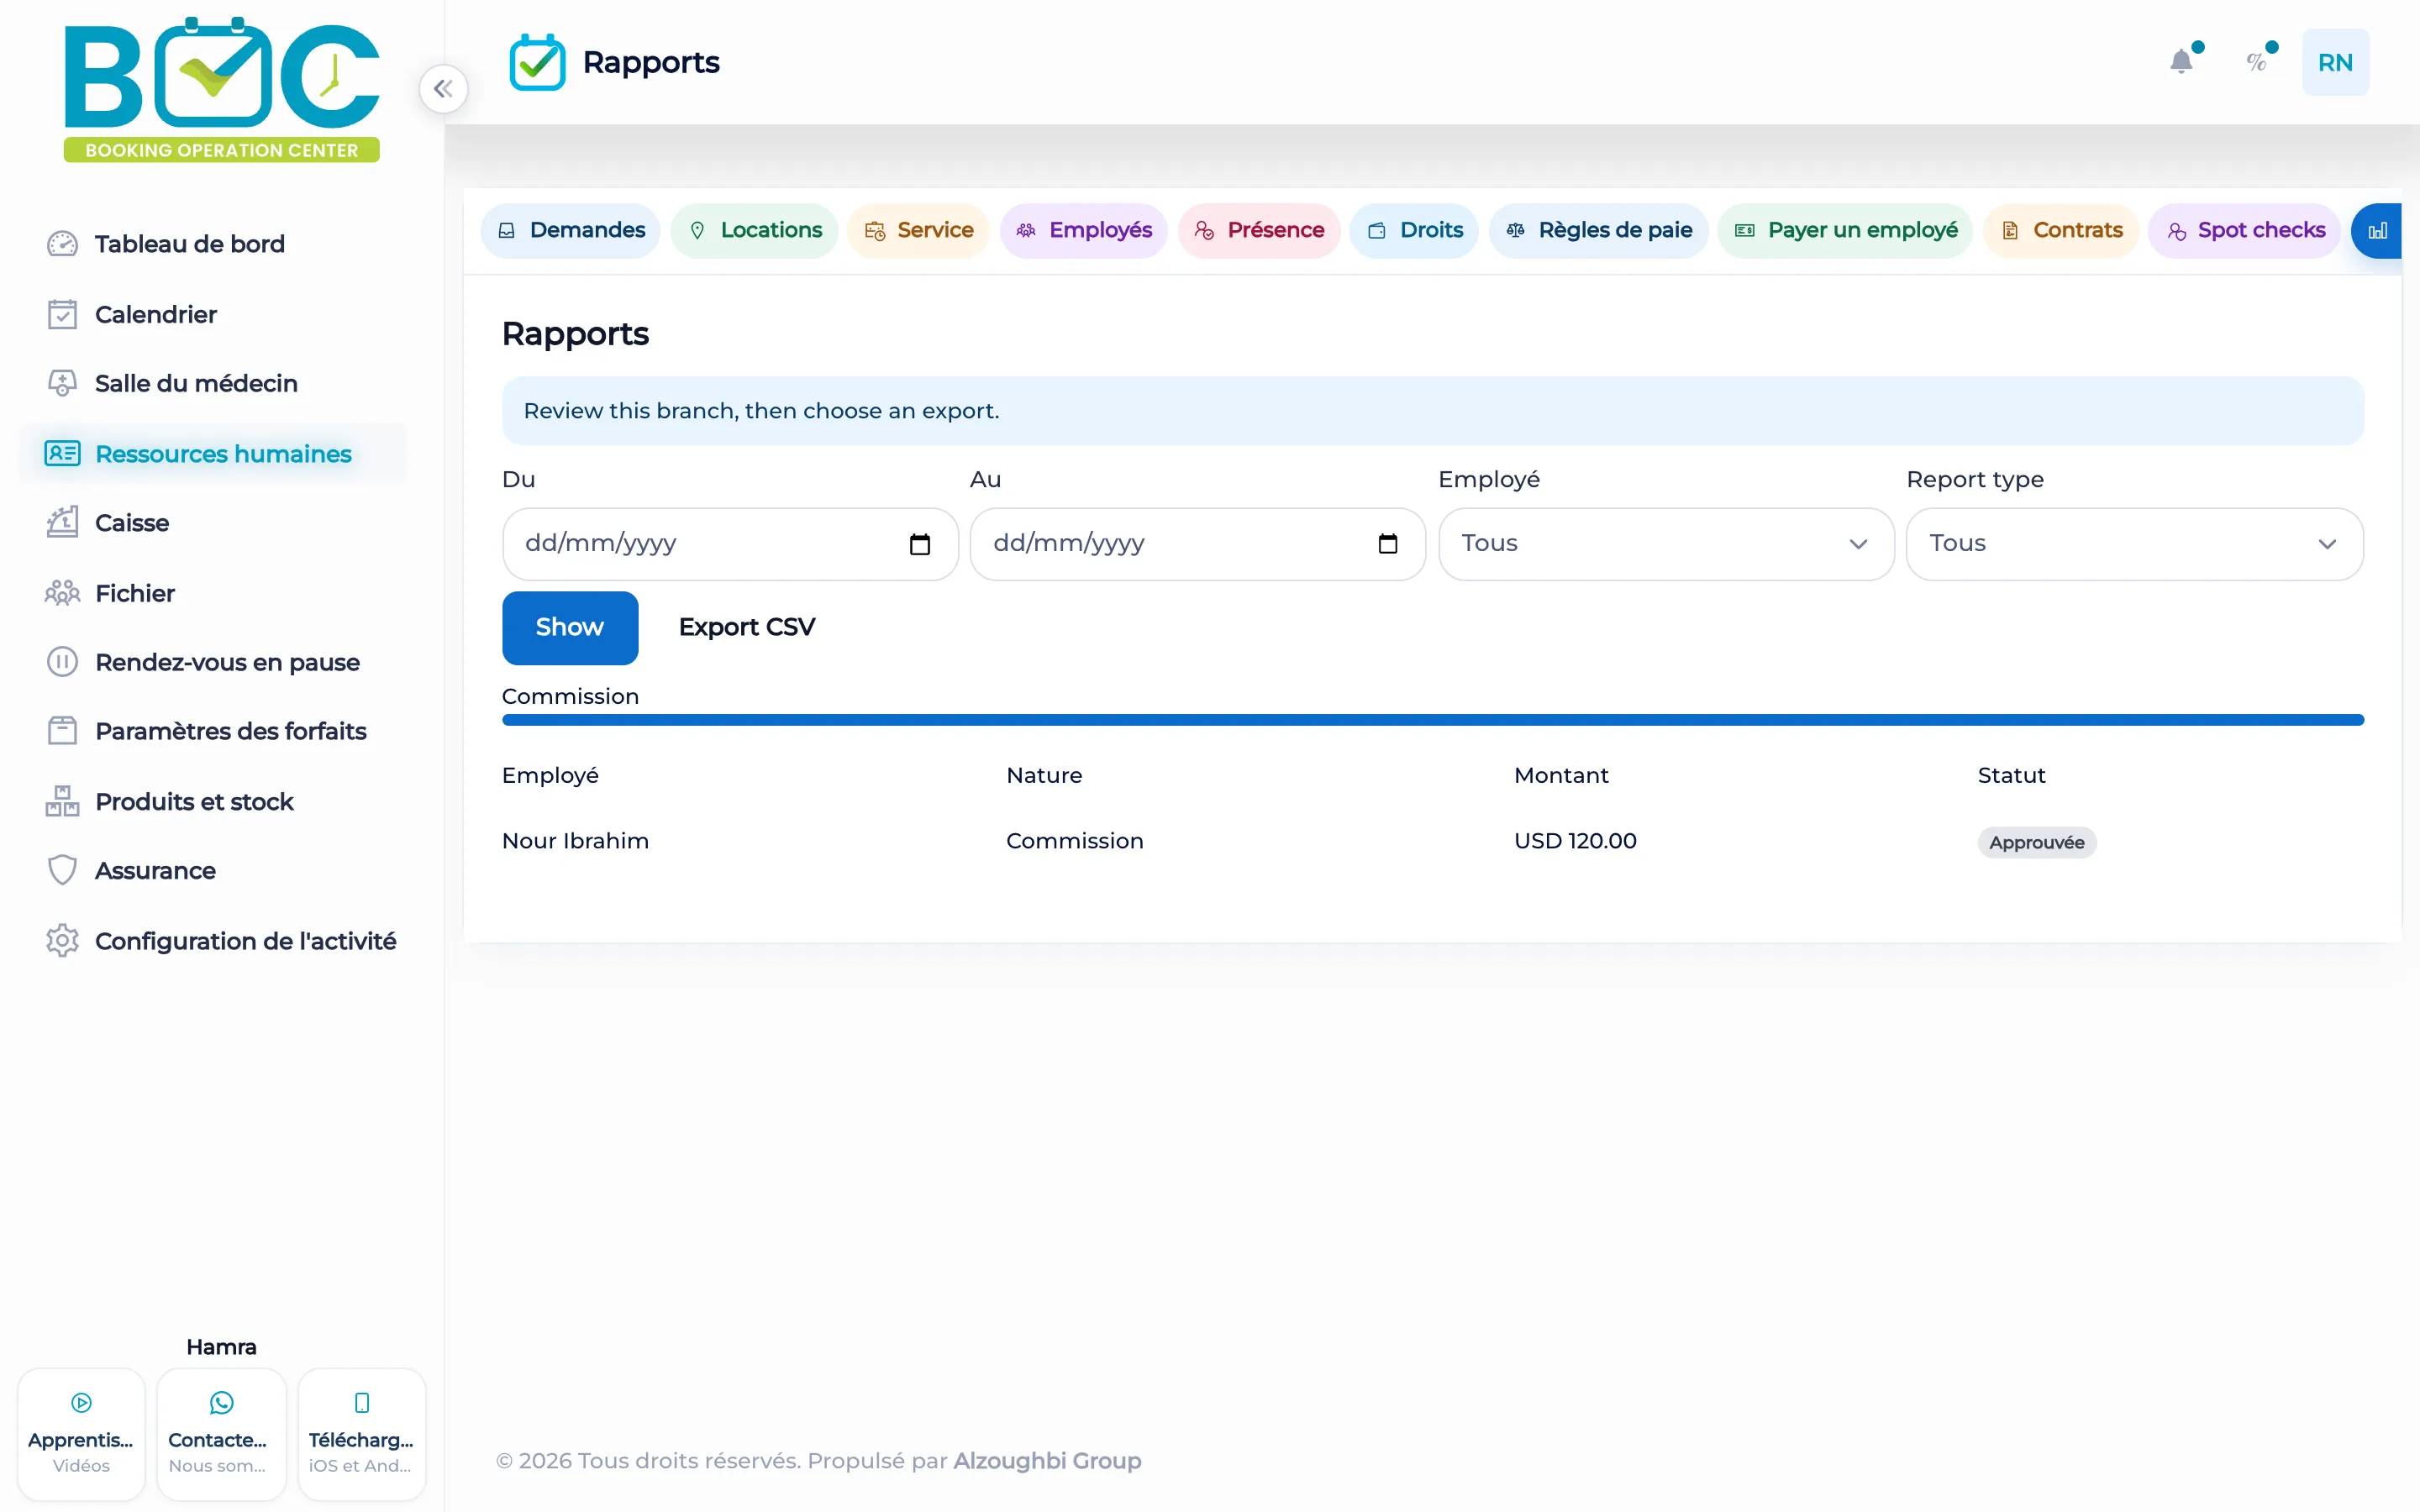The image size is (2420, 1512).
Task: Click Export CSV
Action: (x=747, y=628)
